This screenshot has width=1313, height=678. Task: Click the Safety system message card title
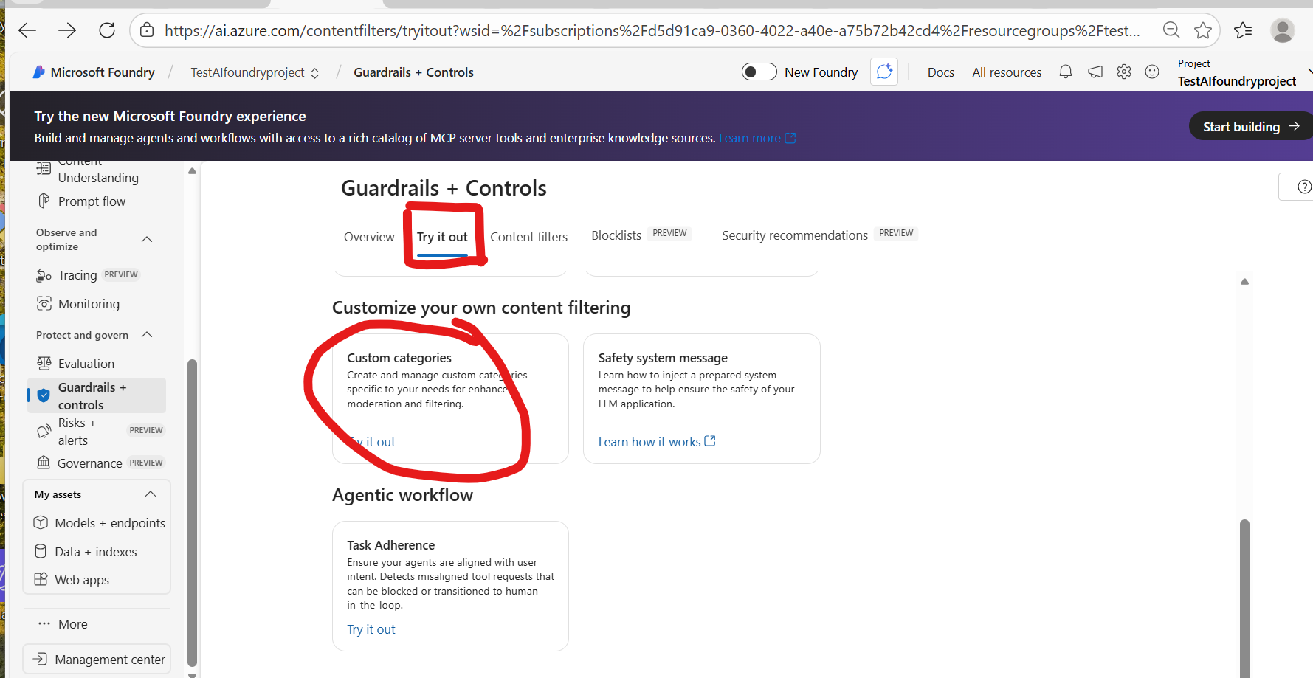coord(663,358)
